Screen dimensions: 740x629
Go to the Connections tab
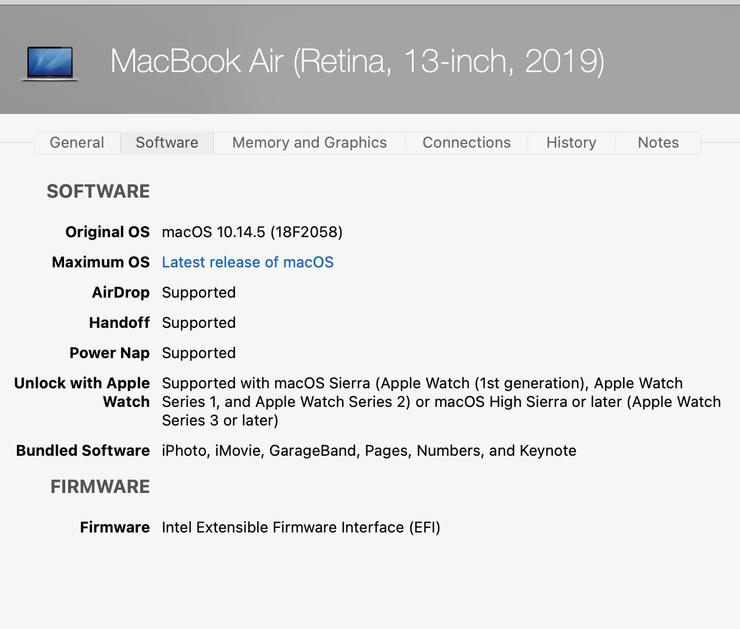(x=467, y=142)
